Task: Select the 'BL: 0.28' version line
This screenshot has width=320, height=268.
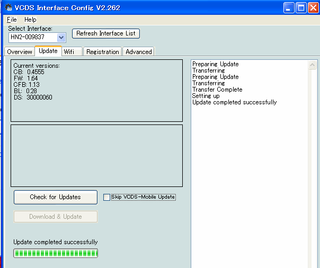Action: coord(25,91)
